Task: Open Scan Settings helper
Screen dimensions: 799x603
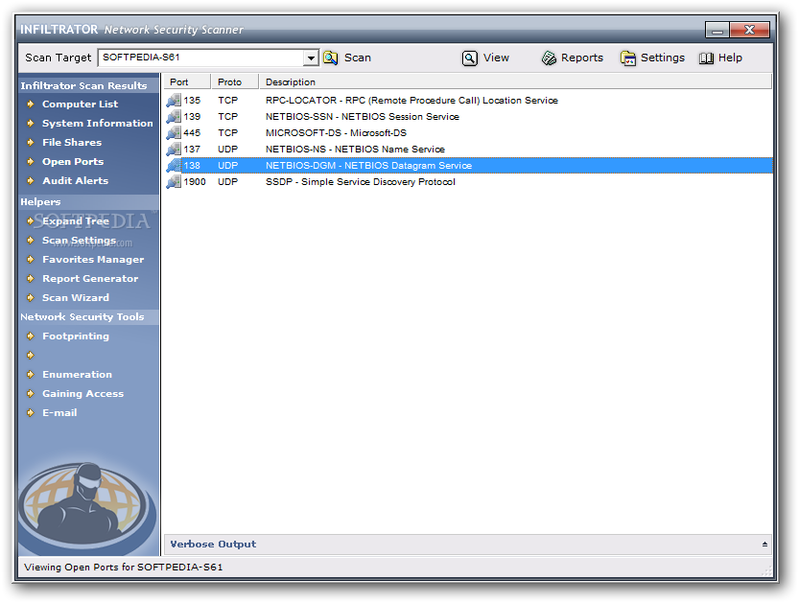Action: click(x=79, y=241)
